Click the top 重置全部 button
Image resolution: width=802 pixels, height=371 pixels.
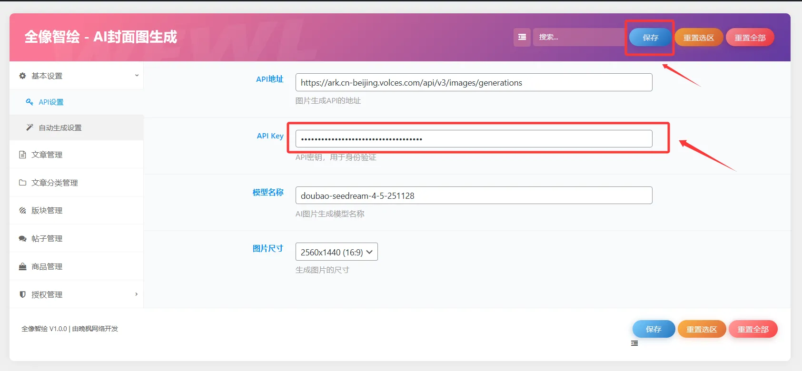click(750, 38)
